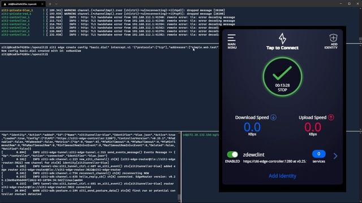
Task: Toggle the zdewclint identity enabled switch
Action: [x=232, y=155]
